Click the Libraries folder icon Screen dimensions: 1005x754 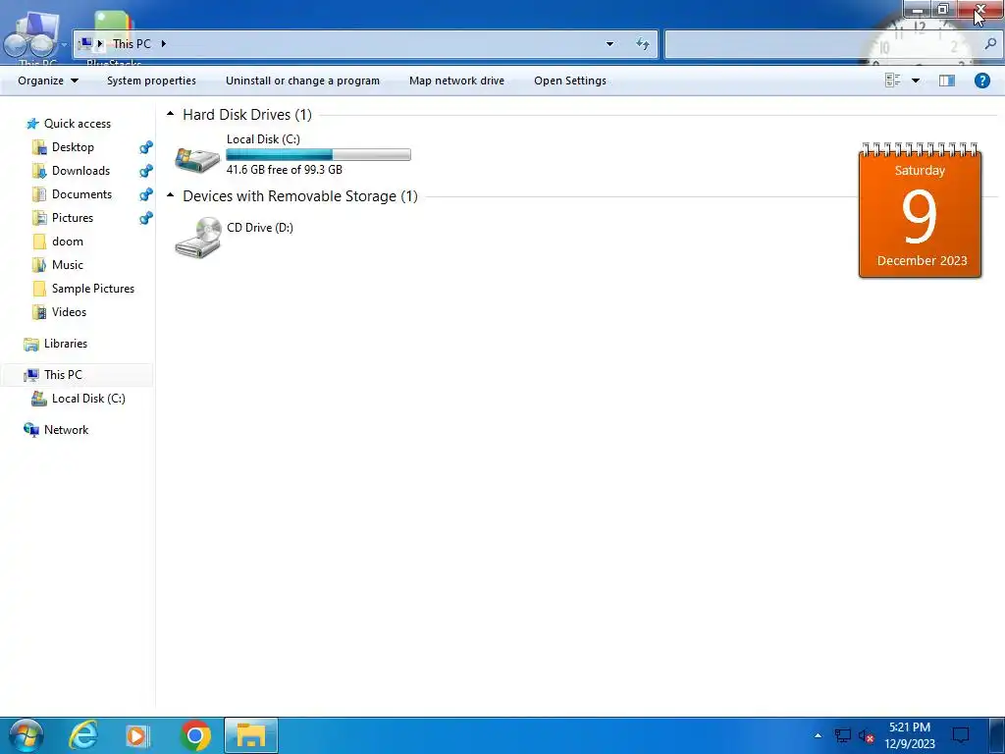(30, 345)
